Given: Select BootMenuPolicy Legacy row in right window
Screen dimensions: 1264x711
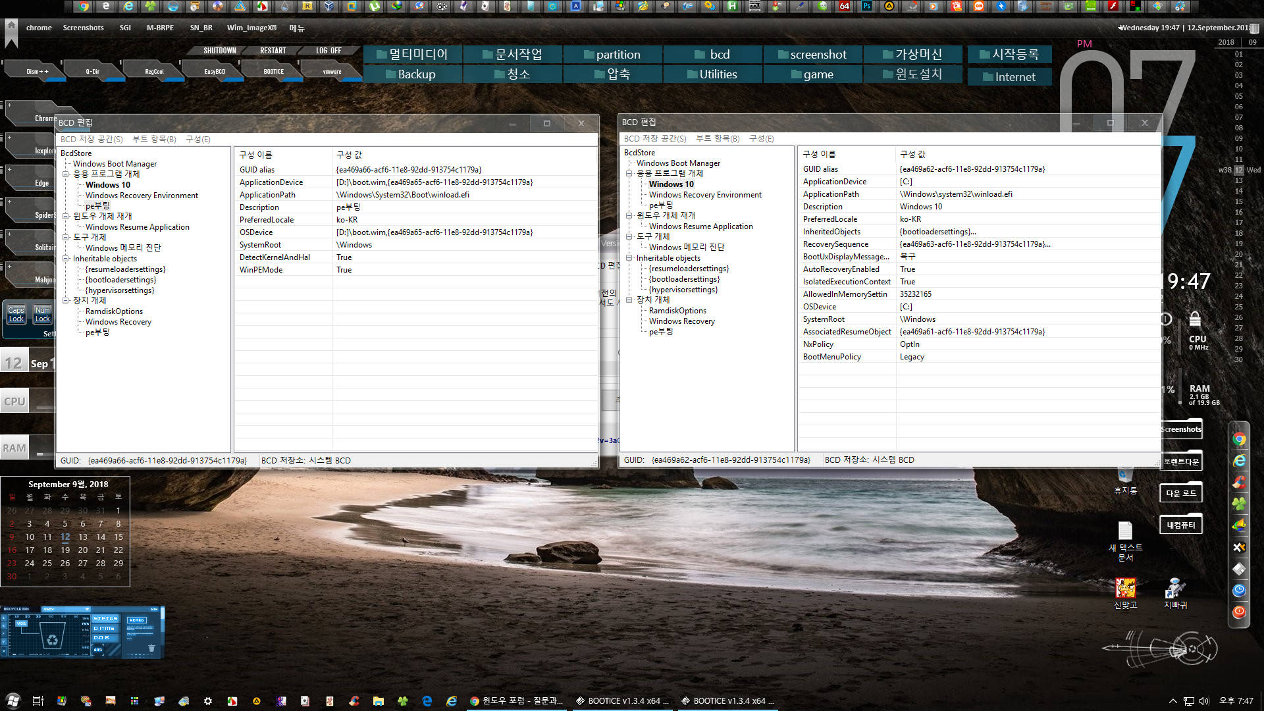Looking at the screenshot, I should [x=979, y=357].
